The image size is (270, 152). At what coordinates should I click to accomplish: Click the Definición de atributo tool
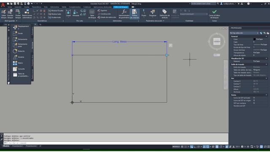pyautogui.click(x=165, y=14)
